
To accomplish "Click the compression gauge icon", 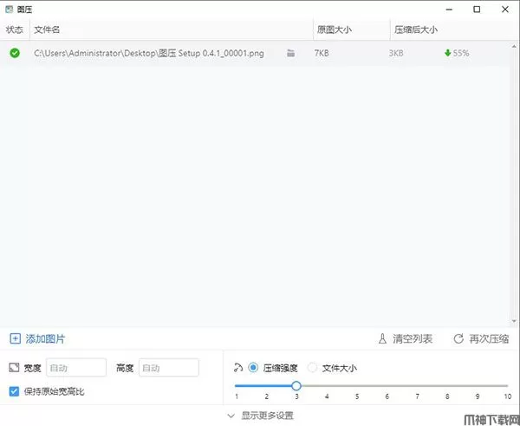I will pyautogui.click(x=238, y=368).
